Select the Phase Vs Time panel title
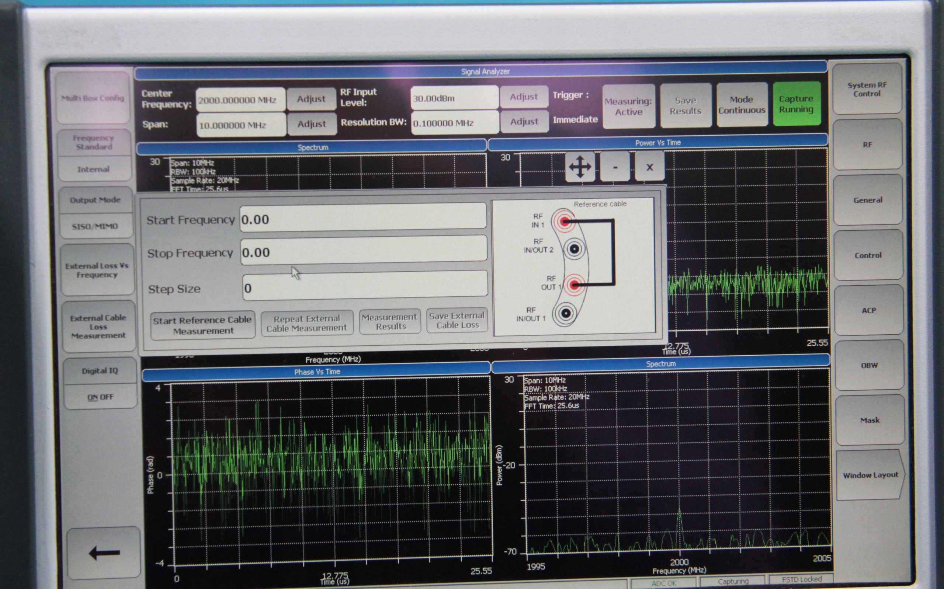944x589 pixels. pyautogui.click(x=316, y=371)
